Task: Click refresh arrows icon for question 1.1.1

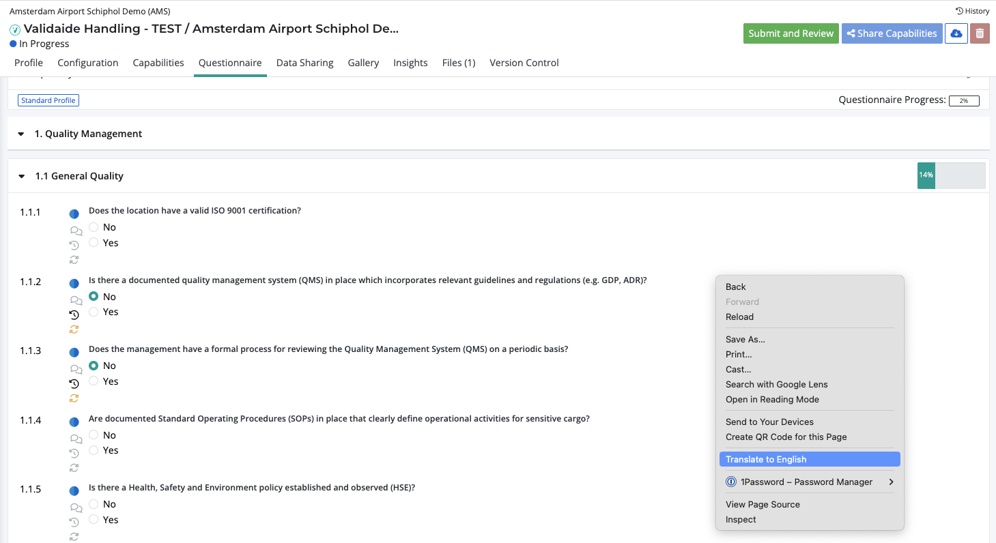Action: pyautogui.click(x=74, y=260)
